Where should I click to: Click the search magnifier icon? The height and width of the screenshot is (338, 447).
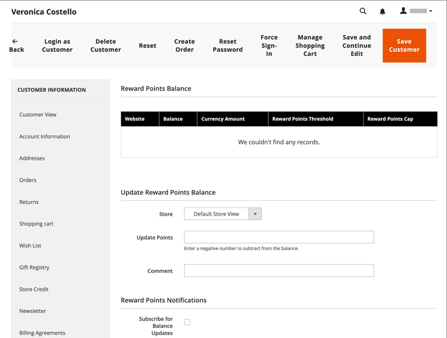click(362, 11)
